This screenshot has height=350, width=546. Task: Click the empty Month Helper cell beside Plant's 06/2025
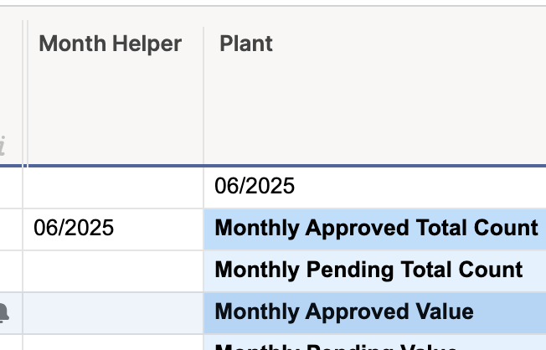(113, 188)
